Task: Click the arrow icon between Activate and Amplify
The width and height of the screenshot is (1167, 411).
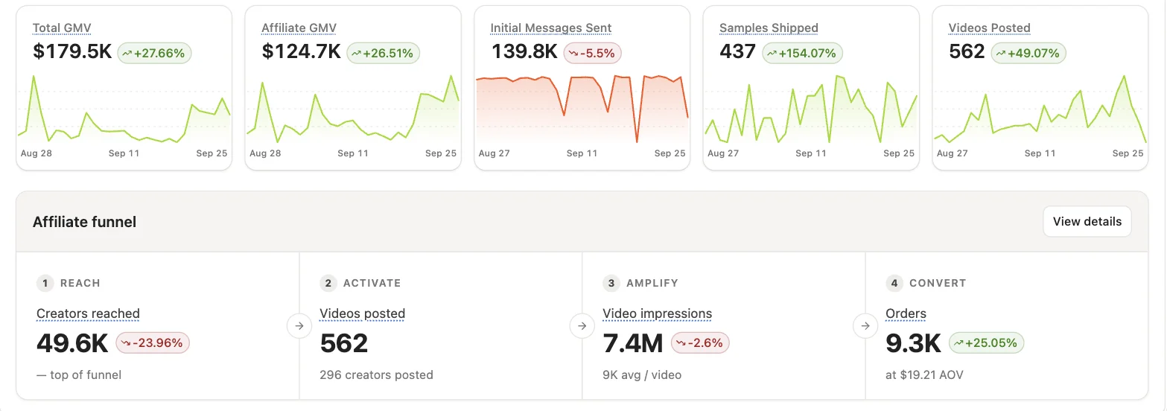Action: tap(582, 325)
